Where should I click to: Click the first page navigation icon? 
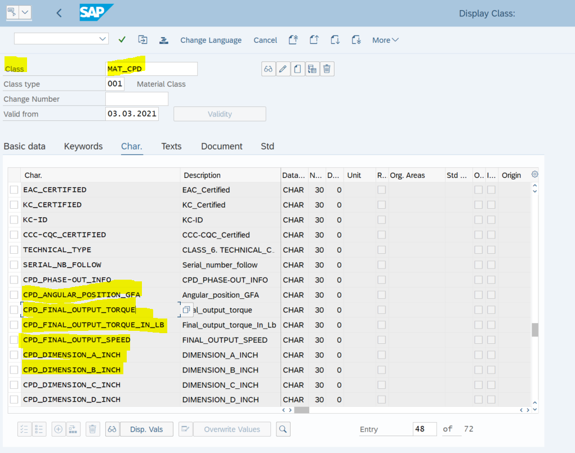point(293,40)
